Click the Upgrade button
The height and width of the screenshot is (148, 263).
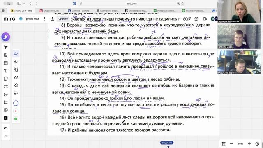(63, 19)
